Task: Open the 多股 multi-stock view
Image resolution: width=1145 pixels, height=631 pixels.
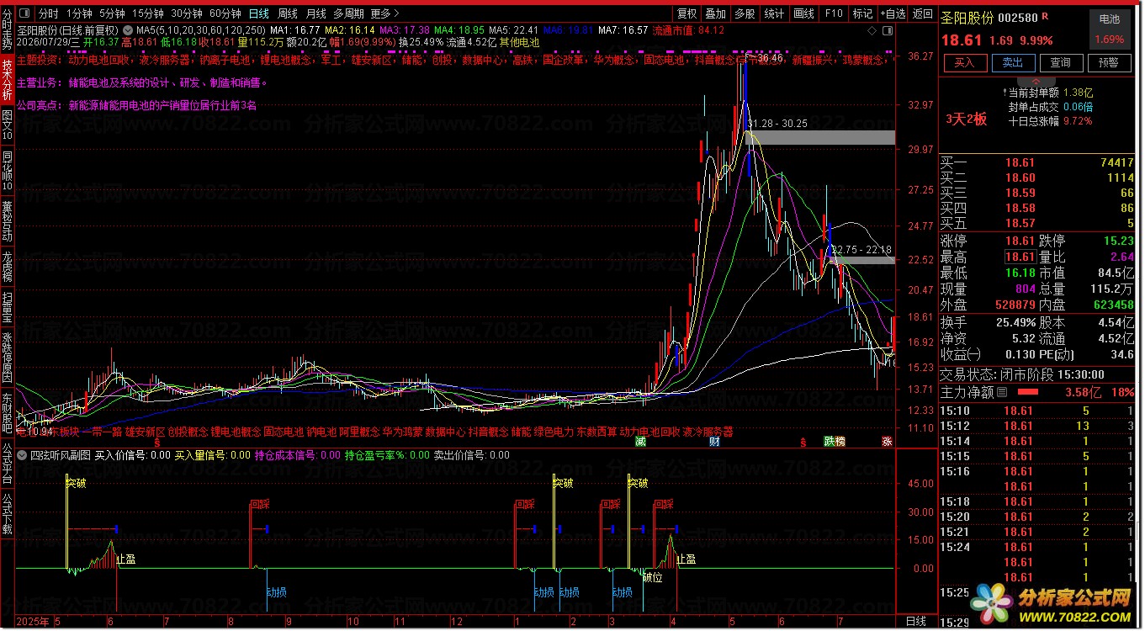Action: click(x=744, y=13)
